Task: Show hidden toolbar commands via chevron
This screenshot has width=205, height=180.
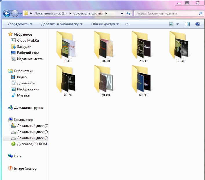Action: (x=127, y=24)
